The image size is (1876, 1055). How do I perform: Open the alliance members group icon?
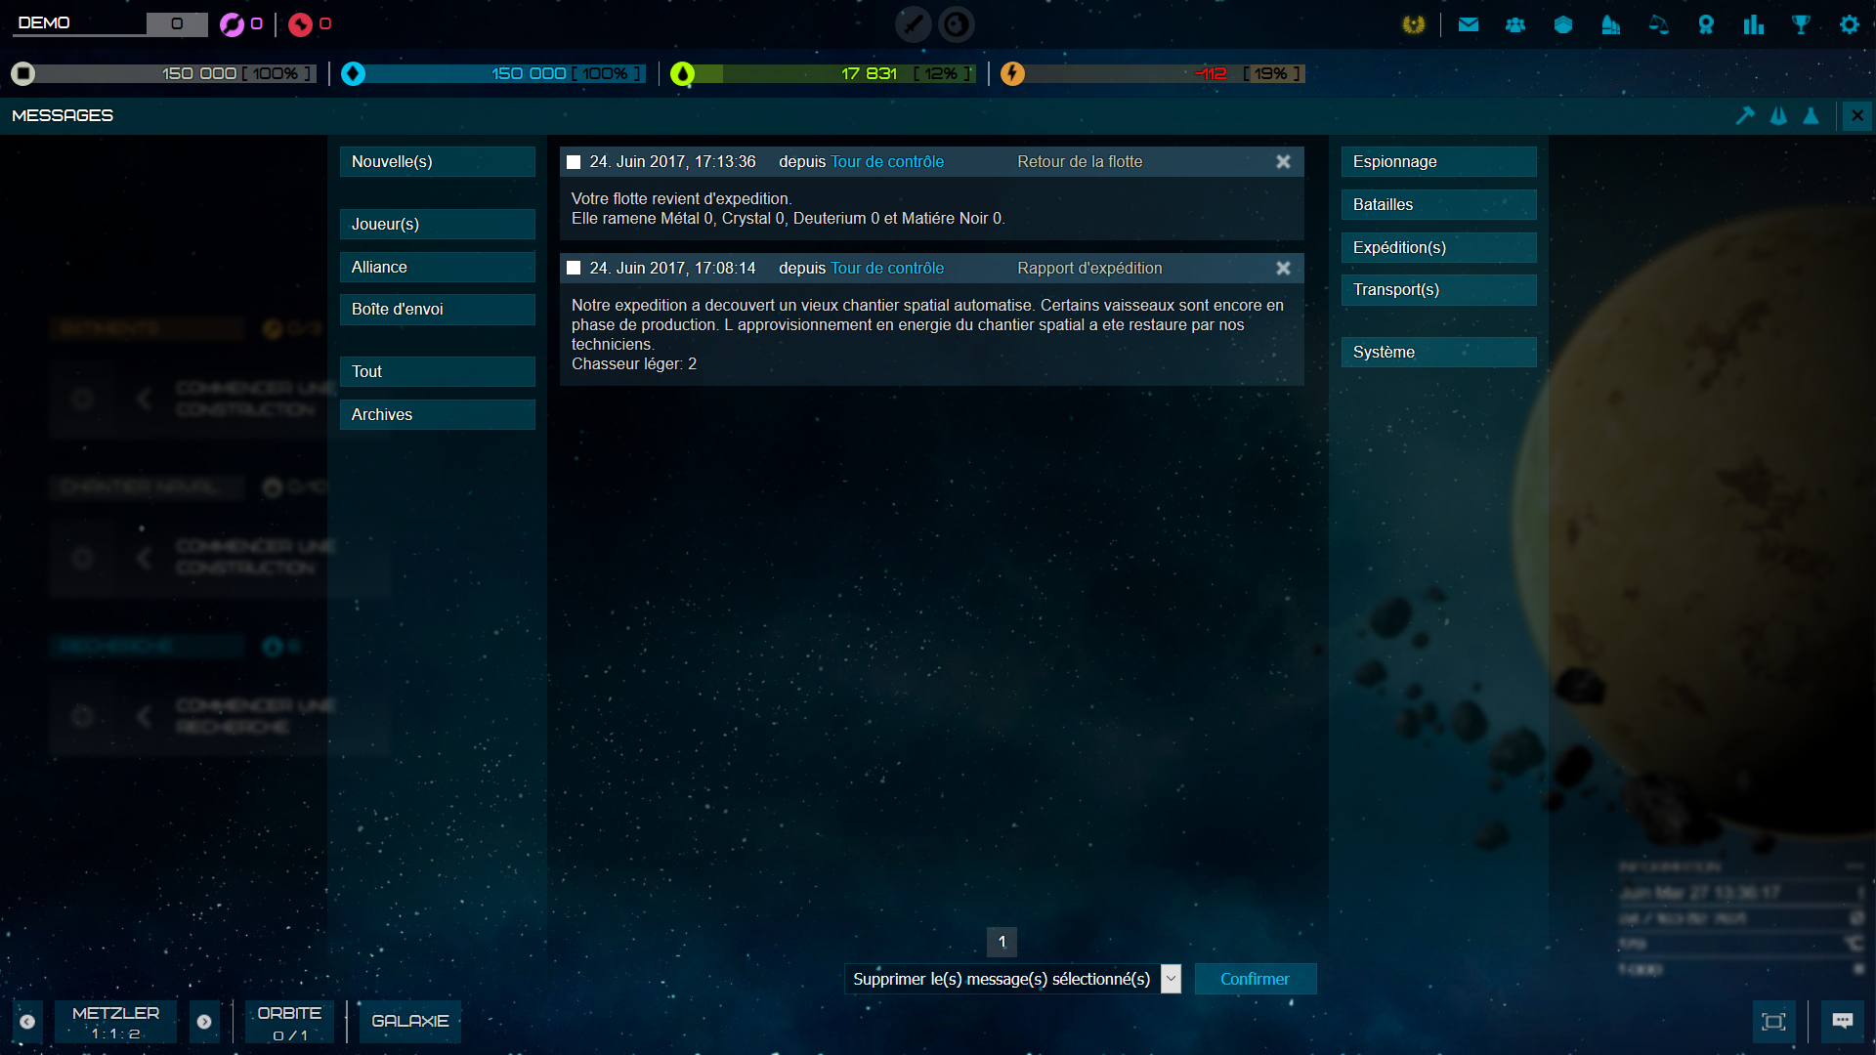(x=1515, y=24)
